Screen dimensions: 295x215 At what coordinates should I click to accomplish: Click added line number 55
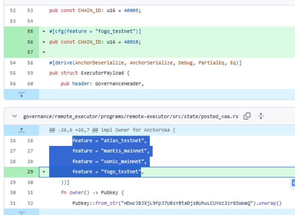[x=30, y=32]
